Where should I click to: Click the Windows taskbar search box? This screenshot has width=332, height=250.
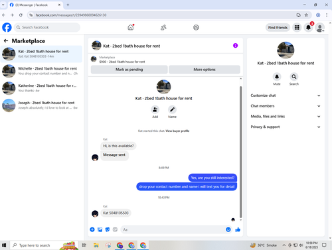pos(44,245)
